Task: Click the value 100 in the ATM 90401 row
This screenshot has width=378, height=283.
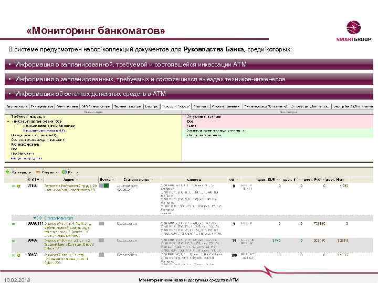Action: click(x=234, y=255)
